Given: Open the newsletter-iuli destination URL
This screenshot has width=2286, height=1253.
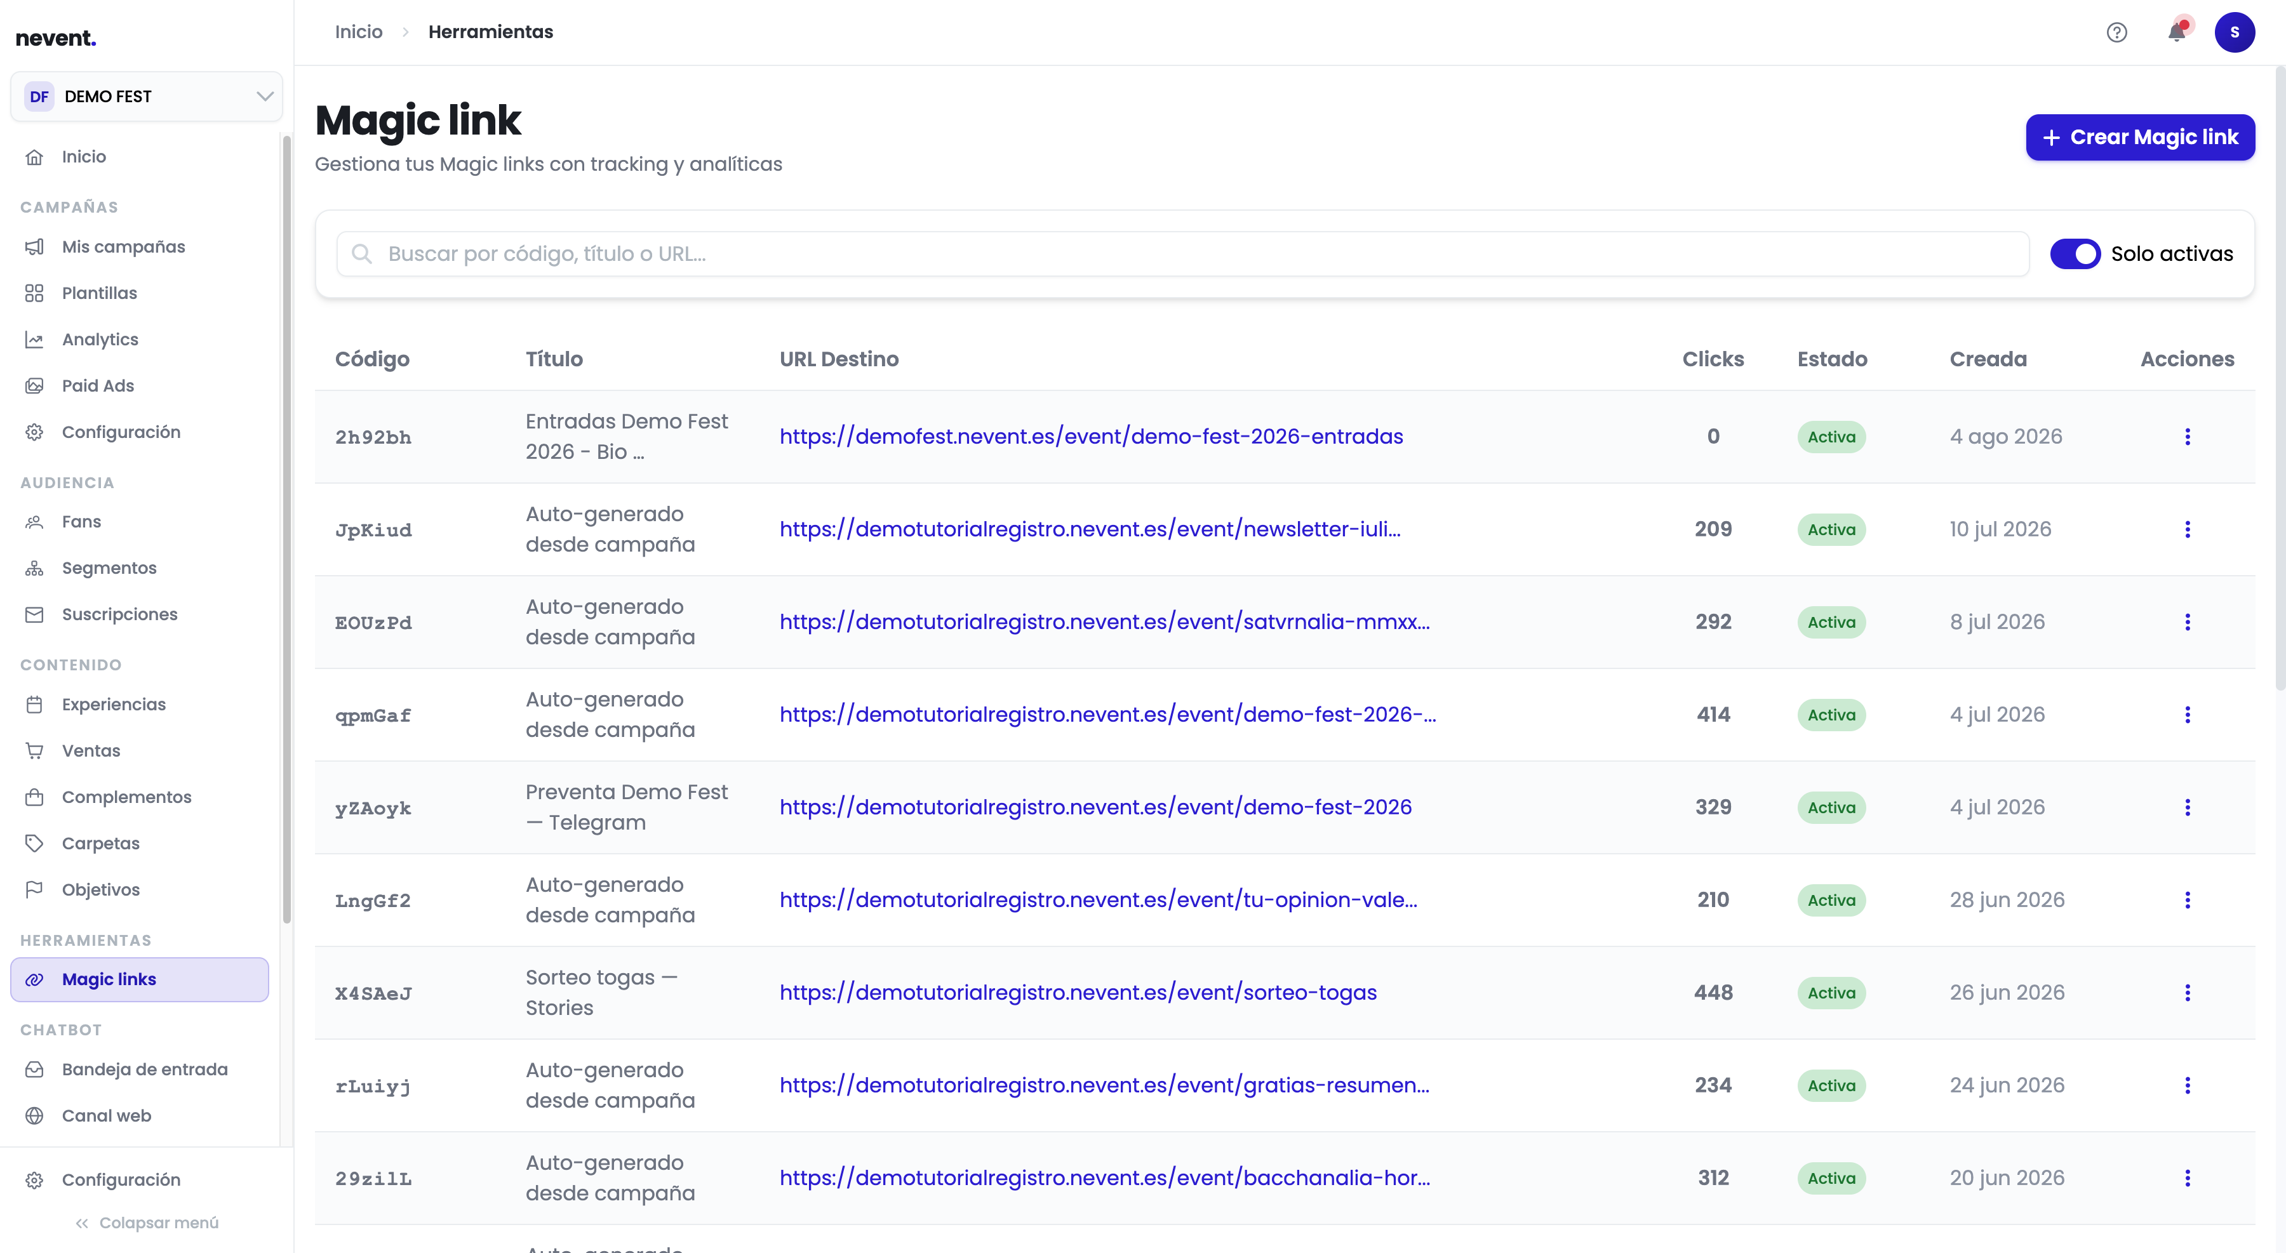Looking at the screenshot, I should (x=1090, y=529).
